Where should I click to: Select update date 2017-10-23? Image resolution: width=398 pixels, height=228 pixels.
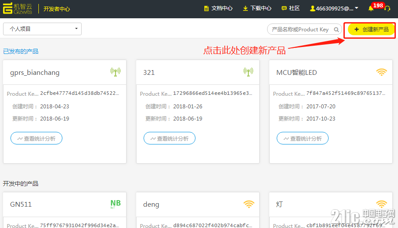(321, 119)
